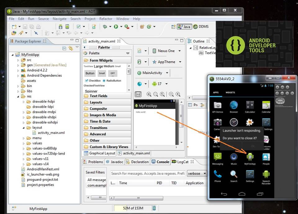The height and width of the screenshot is (214, 298).
Task: Click the green Run button in the toolbar
Action: point(116,27)
